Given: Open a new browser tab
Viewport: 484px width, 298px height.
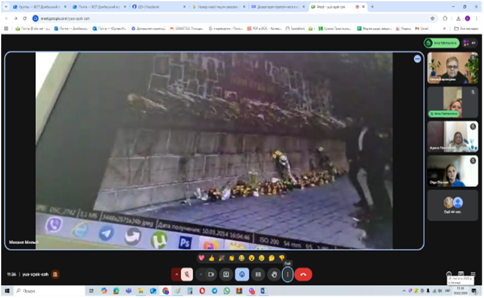Looking at the screenshot, I should (x=373, y=7).
